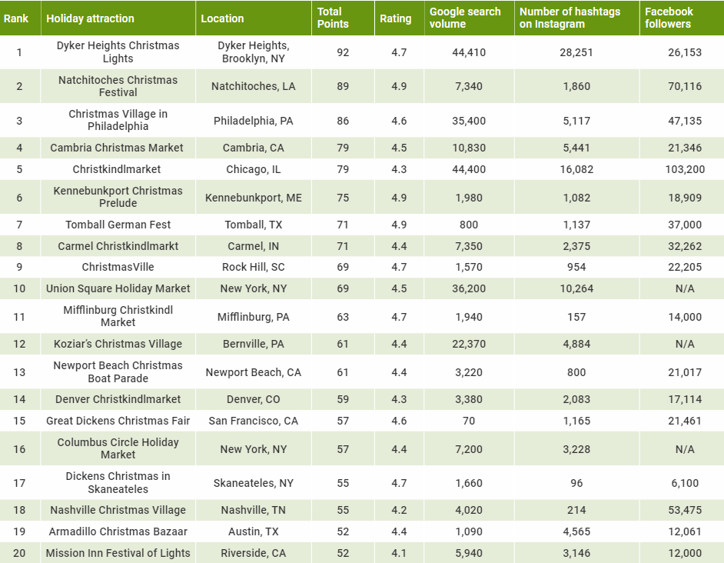
Task: Sort by the Rating column header
Action: tap(397, 18)
